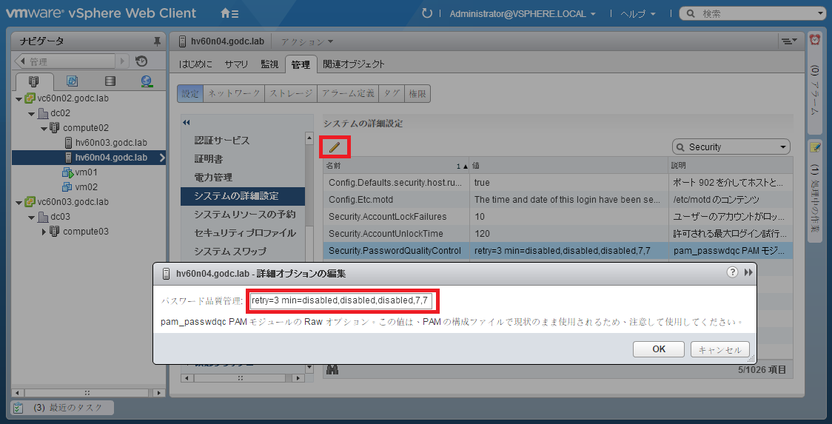Open the 処理中の作業 sidebar panel
The height and width of the screenshot is (424, 832).
pos(814,192)
